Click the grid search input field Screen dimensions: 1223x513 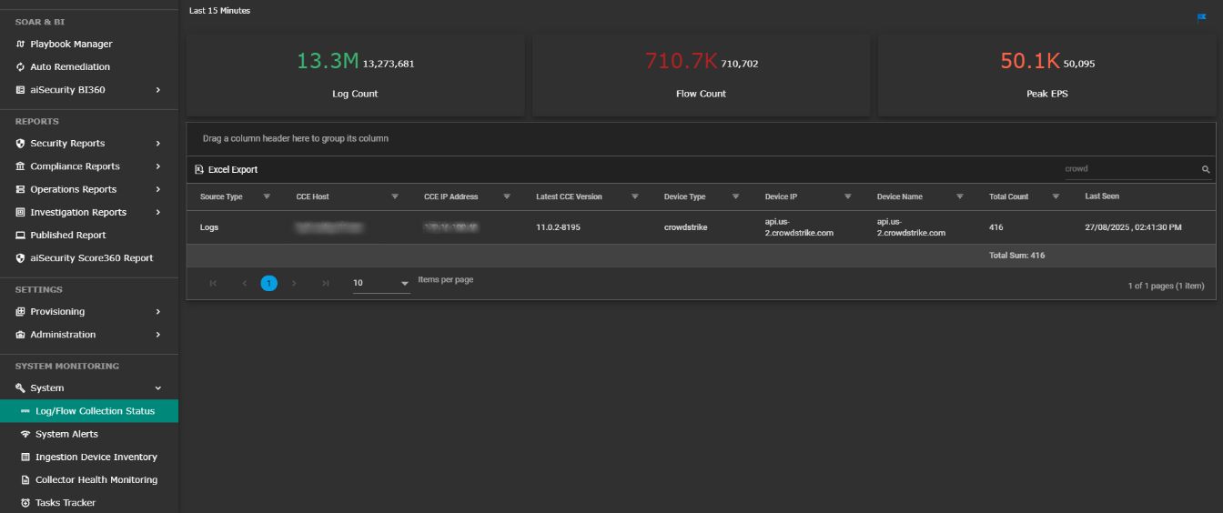pos(1129,169)
